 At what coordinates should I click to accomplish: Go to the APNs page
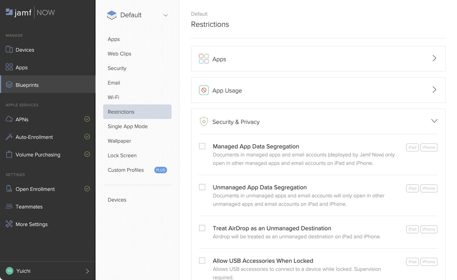[48, 119]
